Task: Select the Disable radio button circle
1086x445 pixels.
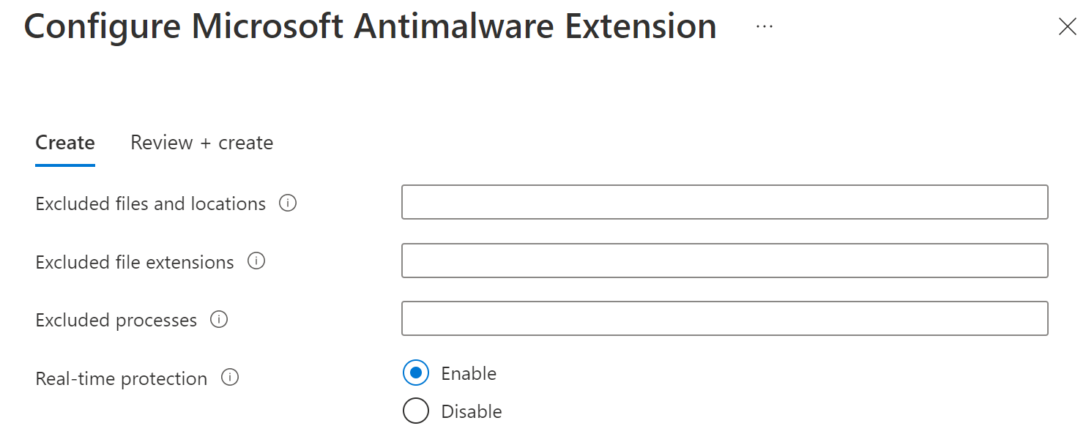Action: [416, 411]
